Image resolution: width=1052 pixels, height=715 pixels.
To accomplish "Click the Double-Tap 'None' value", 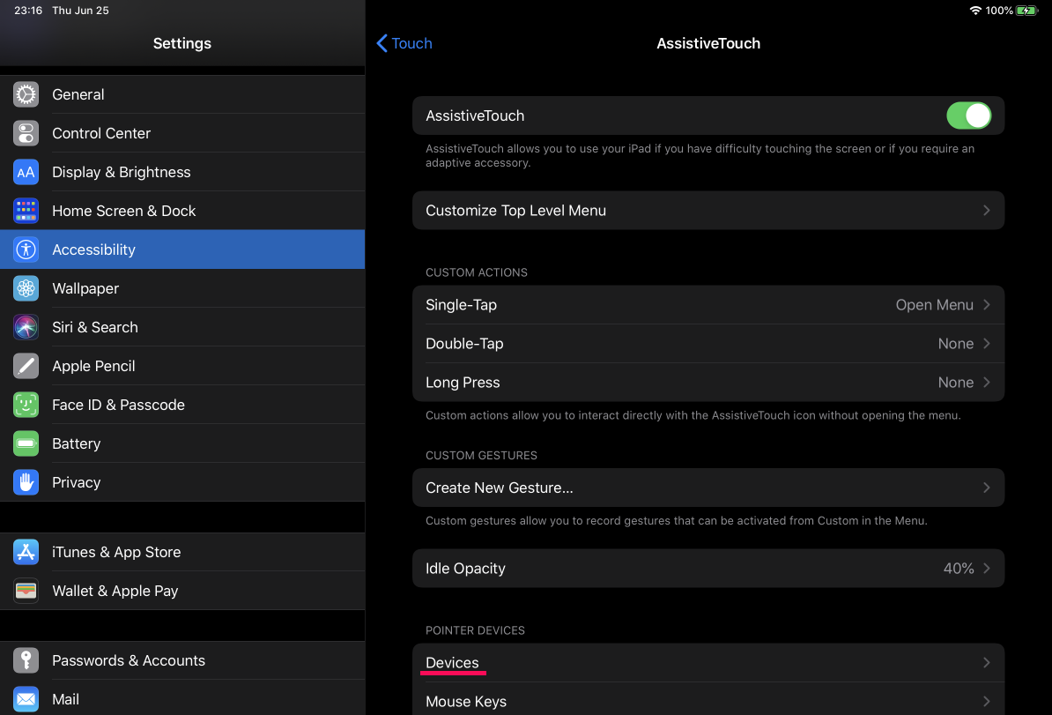I will tap(956, 344).
